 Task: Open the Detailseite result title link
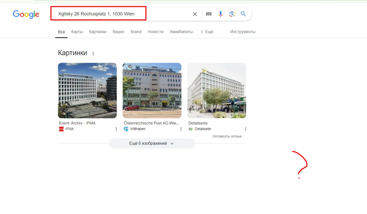(x=198, y=123)
